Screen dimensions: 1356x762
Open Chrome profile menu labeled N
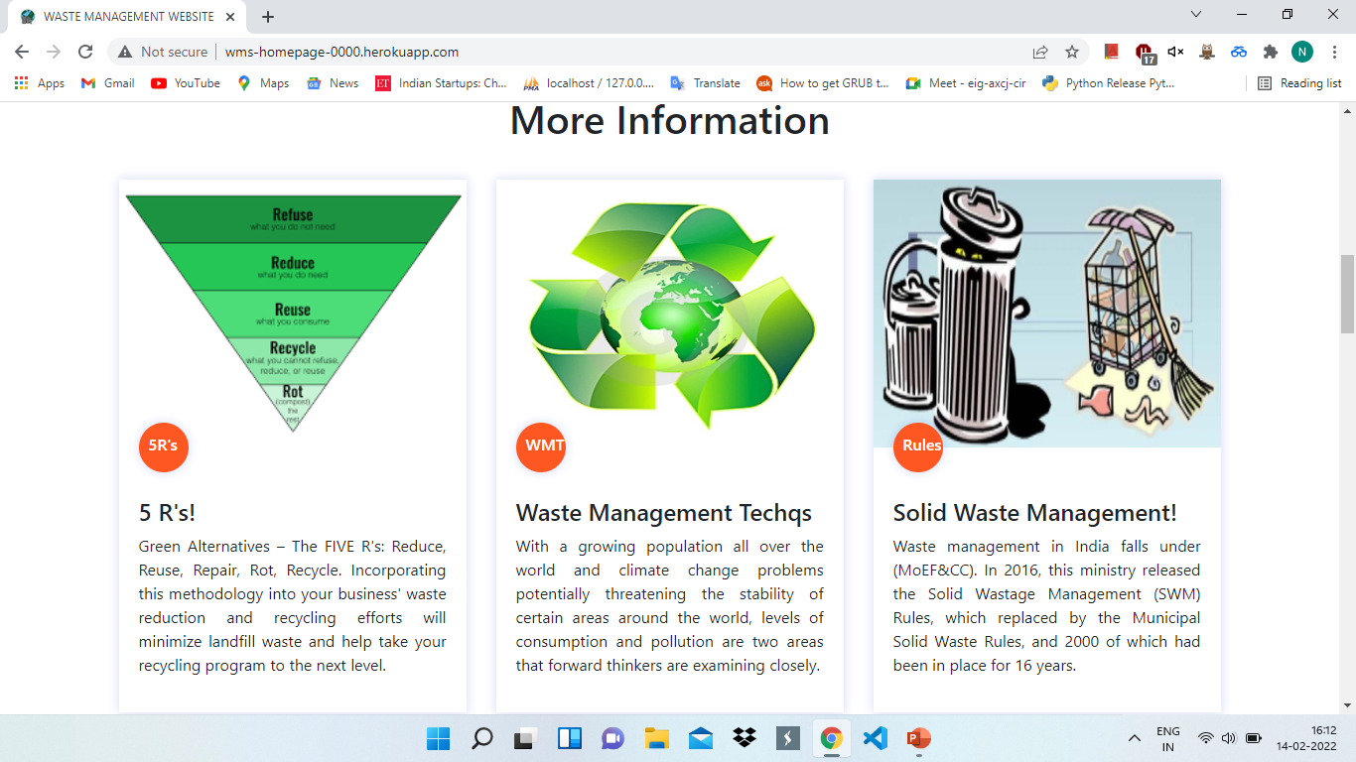click(1302, 51)
